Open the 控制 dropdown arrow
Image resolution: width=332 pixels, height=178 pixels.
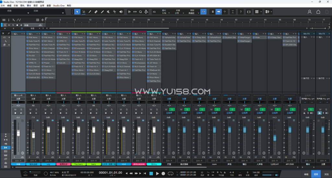63,13
